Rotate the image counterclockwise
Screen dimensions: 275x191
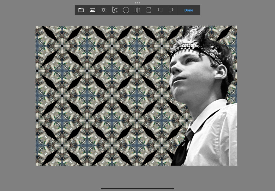tap(160, 10)
